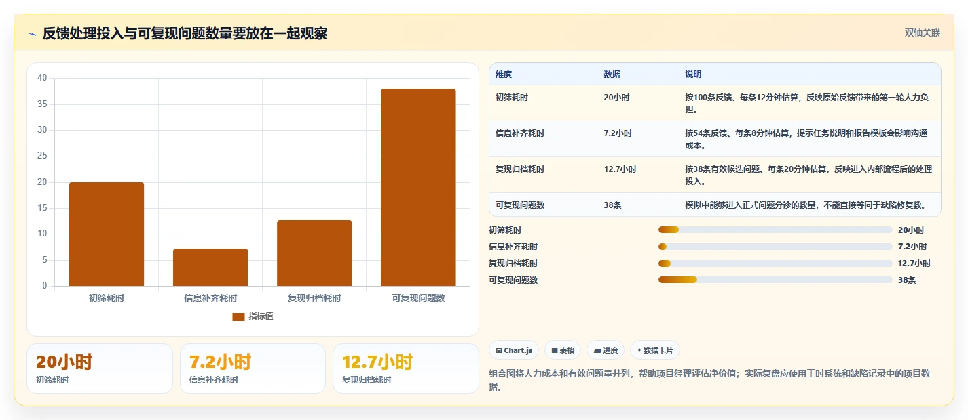Click the 可复现问题数 label left of progress bar
968x420 pixels.
tap(513, 280)
